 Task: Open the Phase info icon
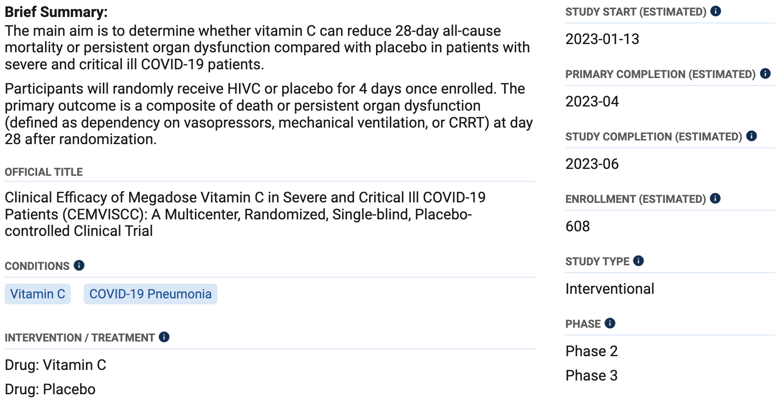coord(610,323)
